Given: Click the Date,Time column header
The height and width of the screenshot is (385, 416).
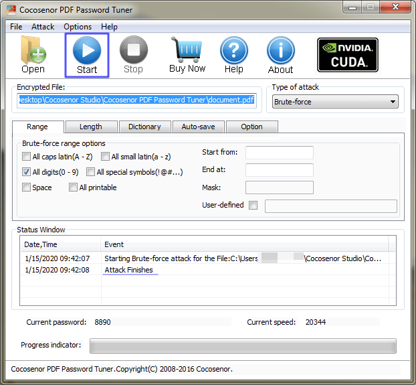Looking at the screenshot, I should 60,244.
